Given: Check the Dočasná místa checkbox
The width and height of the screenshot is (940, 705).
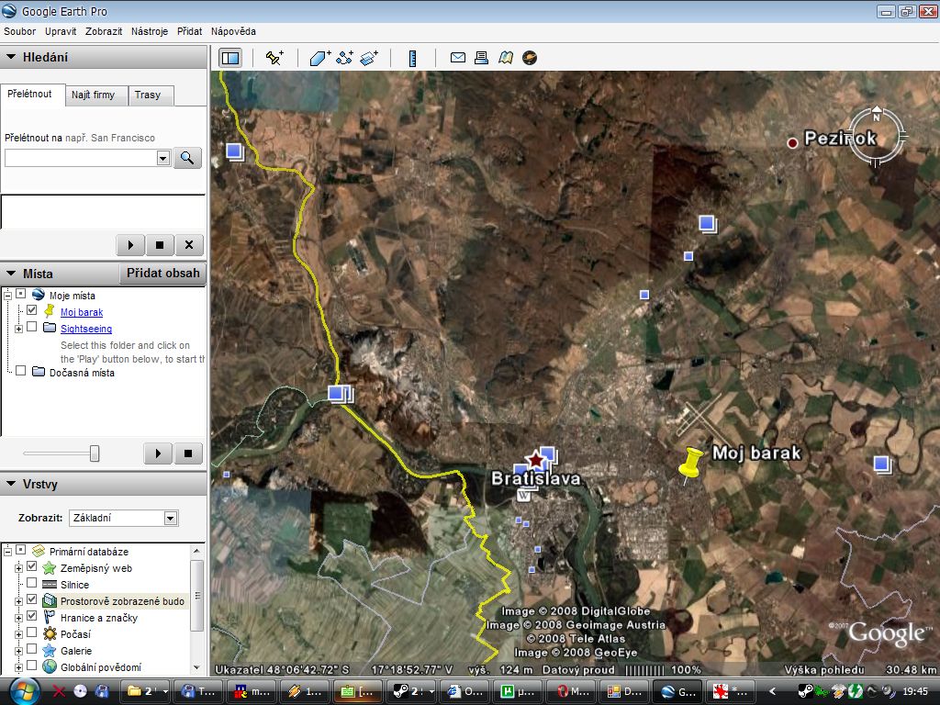Looking at the screenshot, I should tap(21, 371).
